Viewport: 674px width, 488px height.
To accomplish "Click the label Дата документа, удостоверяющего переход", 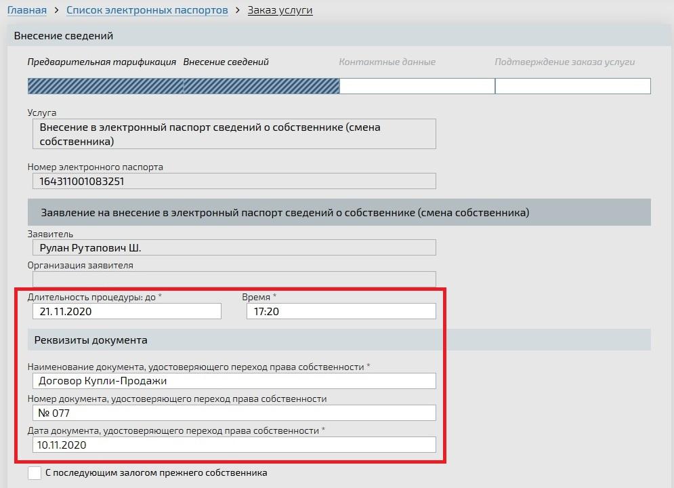I will [x=176, y=431].
